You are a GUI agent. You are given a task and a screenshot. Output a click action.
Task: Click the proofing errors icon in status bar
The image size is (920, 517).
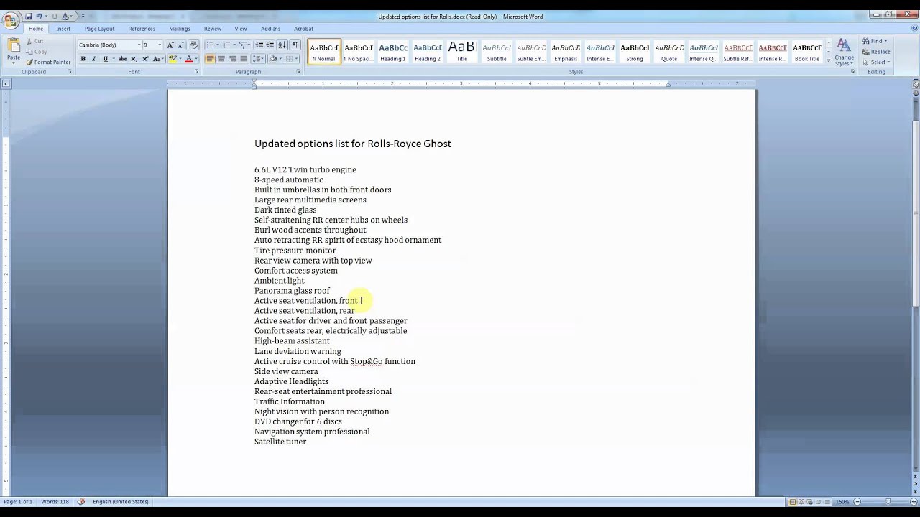(81, 501)
